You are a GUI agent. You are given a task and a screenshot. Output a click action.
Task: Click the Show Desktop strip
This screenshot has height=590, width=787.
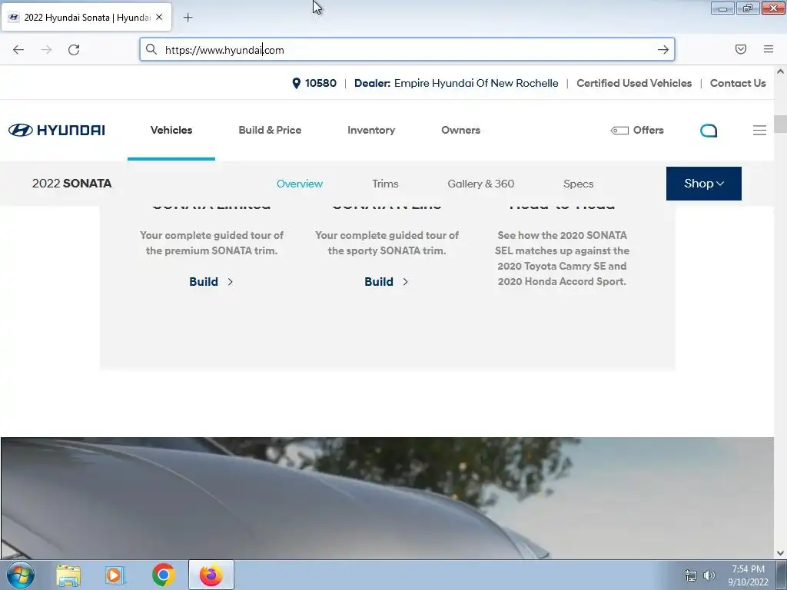tap(782, 575)
